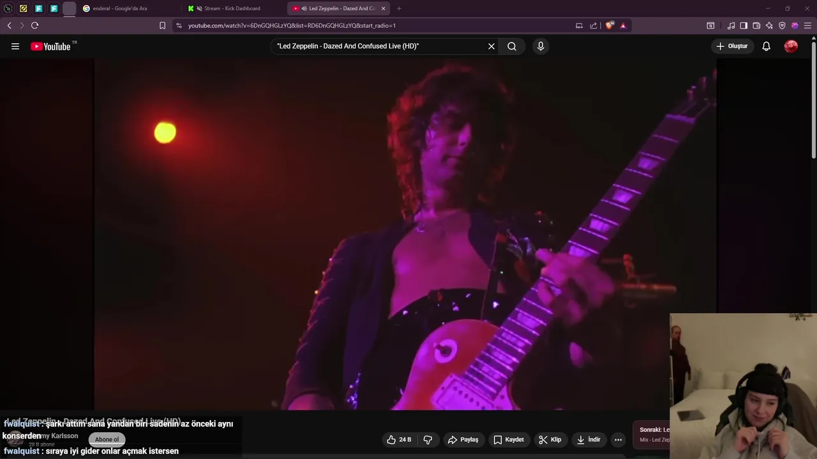
Task: Click the browser address bar URL
Action: coord(292,25)
